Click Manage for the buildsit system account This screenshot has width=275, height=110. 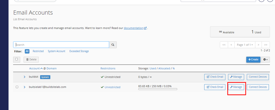pos(236,77)
